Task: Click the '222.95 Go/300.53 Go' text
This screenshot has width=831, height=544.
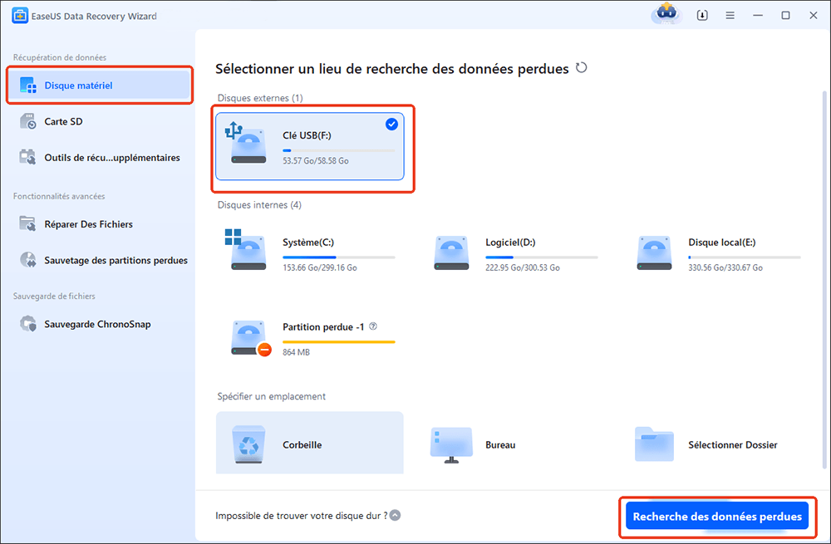Action: [523, 267]
